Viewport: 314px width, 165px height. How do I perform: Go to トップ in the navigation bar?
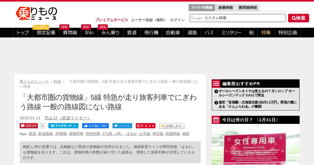click(23, 33)
